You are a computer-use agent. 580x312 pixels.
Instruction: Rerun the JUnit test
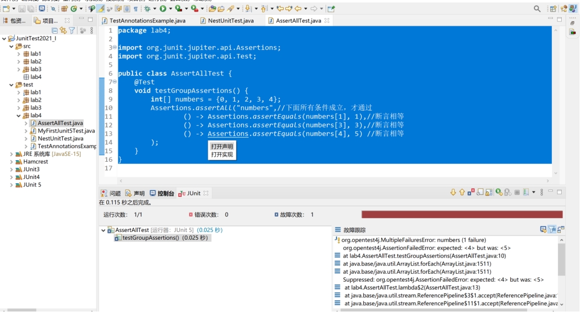point(498,191)
